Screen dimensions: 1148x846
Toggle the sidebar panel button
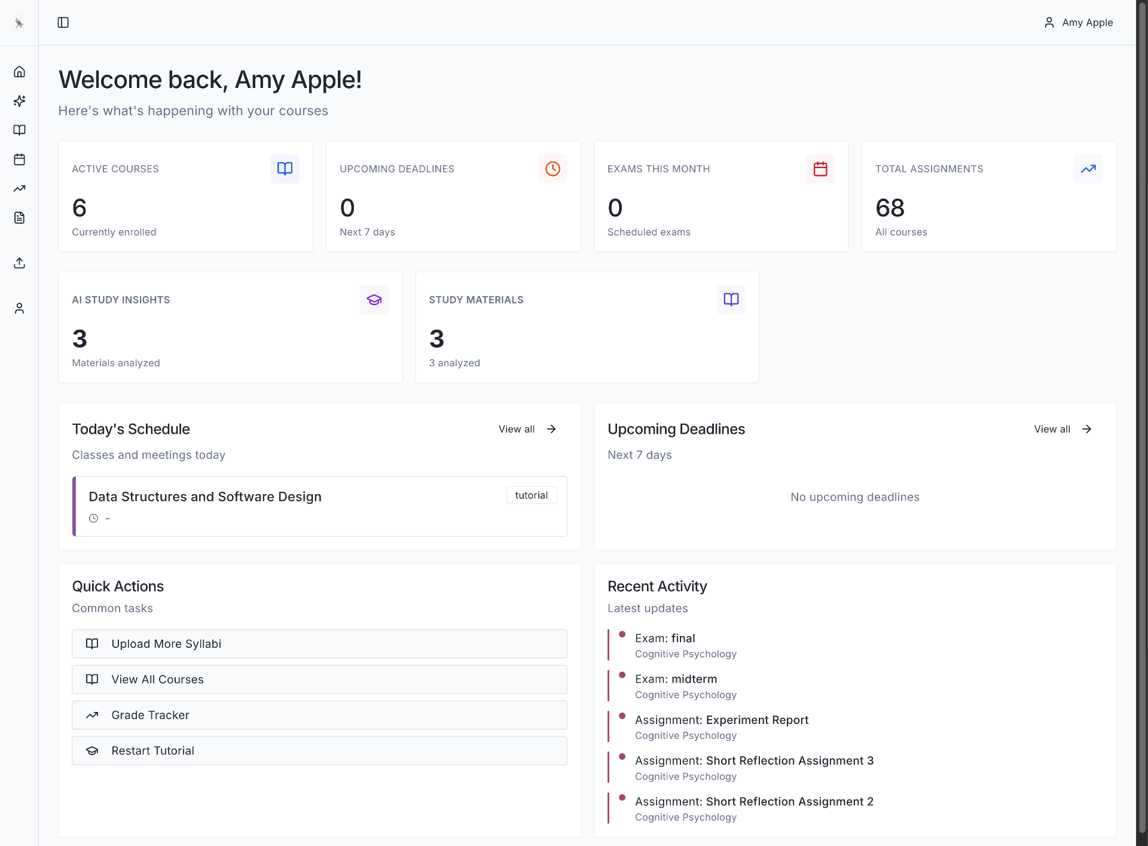pyautogui.click(x=63, y=23)
